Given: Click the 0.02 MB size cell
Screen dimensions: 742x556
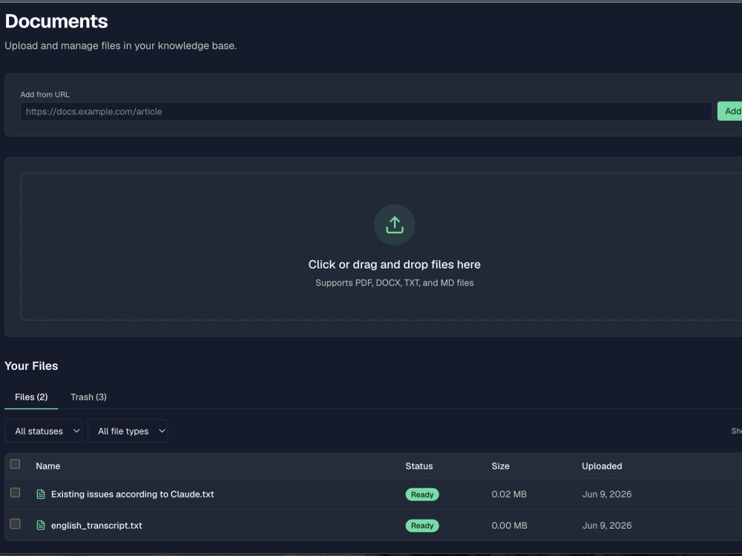Looking at the screenshot, I should [x=509, y=494].
